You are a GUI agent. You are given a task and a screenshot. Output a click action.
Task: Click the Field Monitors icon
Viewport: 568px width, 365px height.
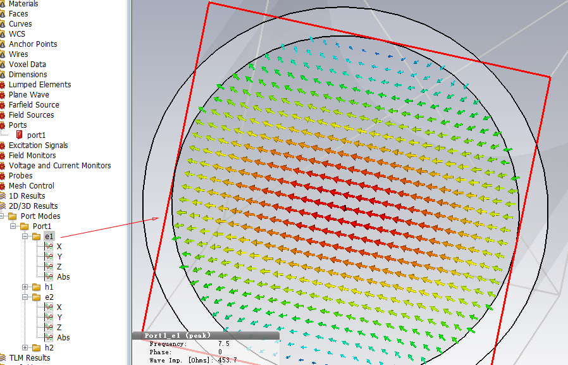tap(2, 156)
